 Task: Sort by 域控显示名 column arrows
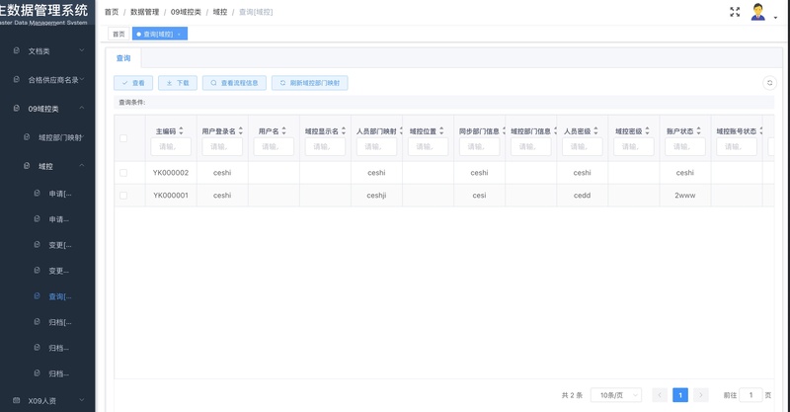(x=343, y=131)
